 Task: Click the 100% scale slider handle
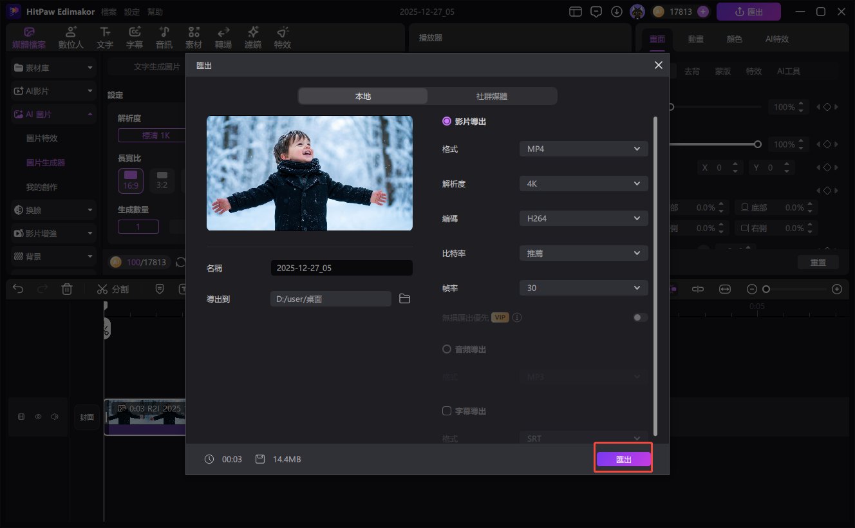[758, 144]
